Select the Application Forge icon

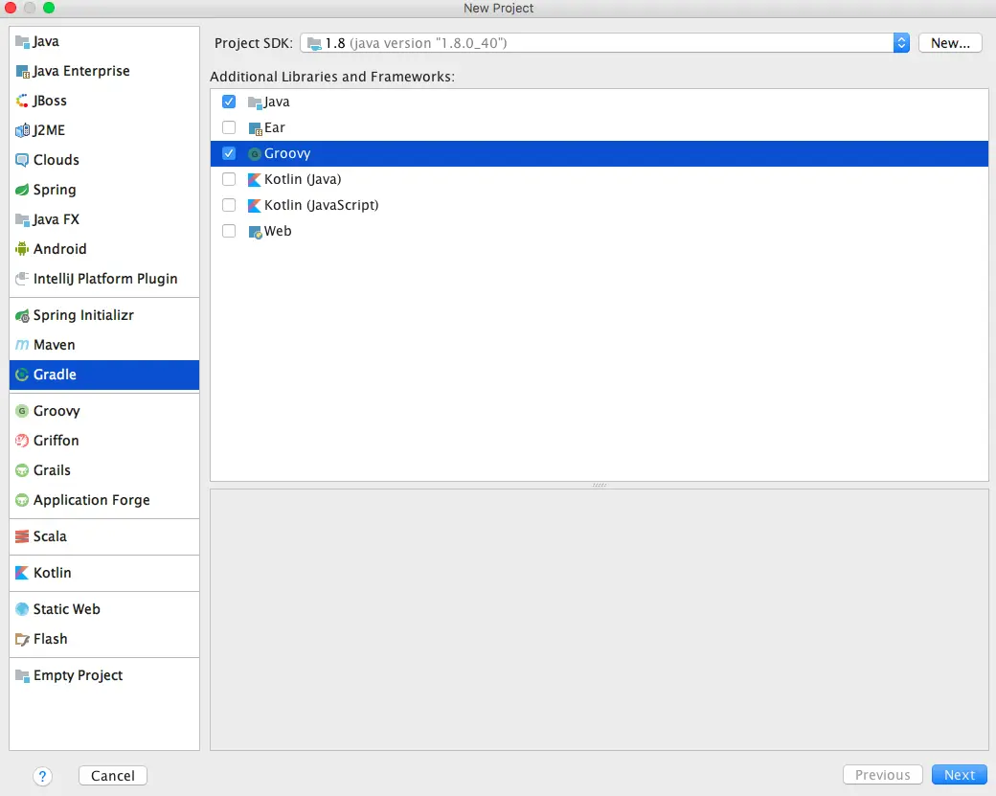pos(22,501)
